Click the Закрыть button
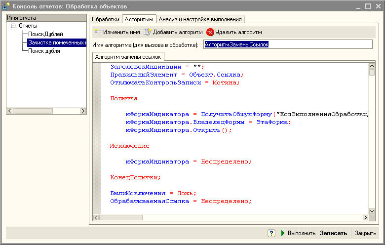Image resolution: width=385 pixels, height=245 pixels. tap(365, 233)
